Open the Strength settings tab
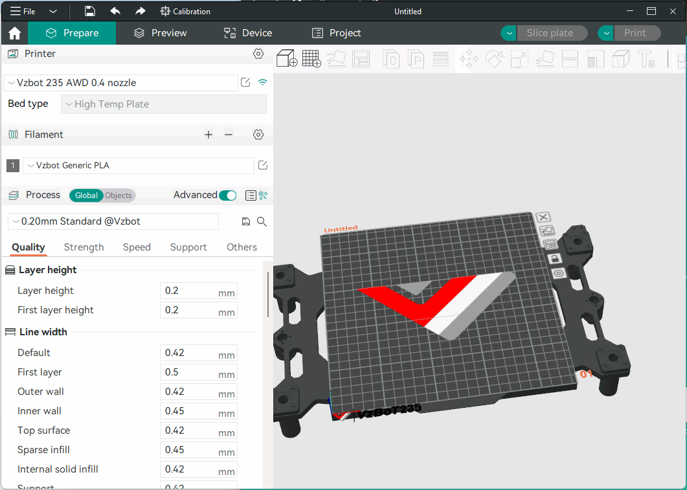The image size is (687, 490). (84, 247)
